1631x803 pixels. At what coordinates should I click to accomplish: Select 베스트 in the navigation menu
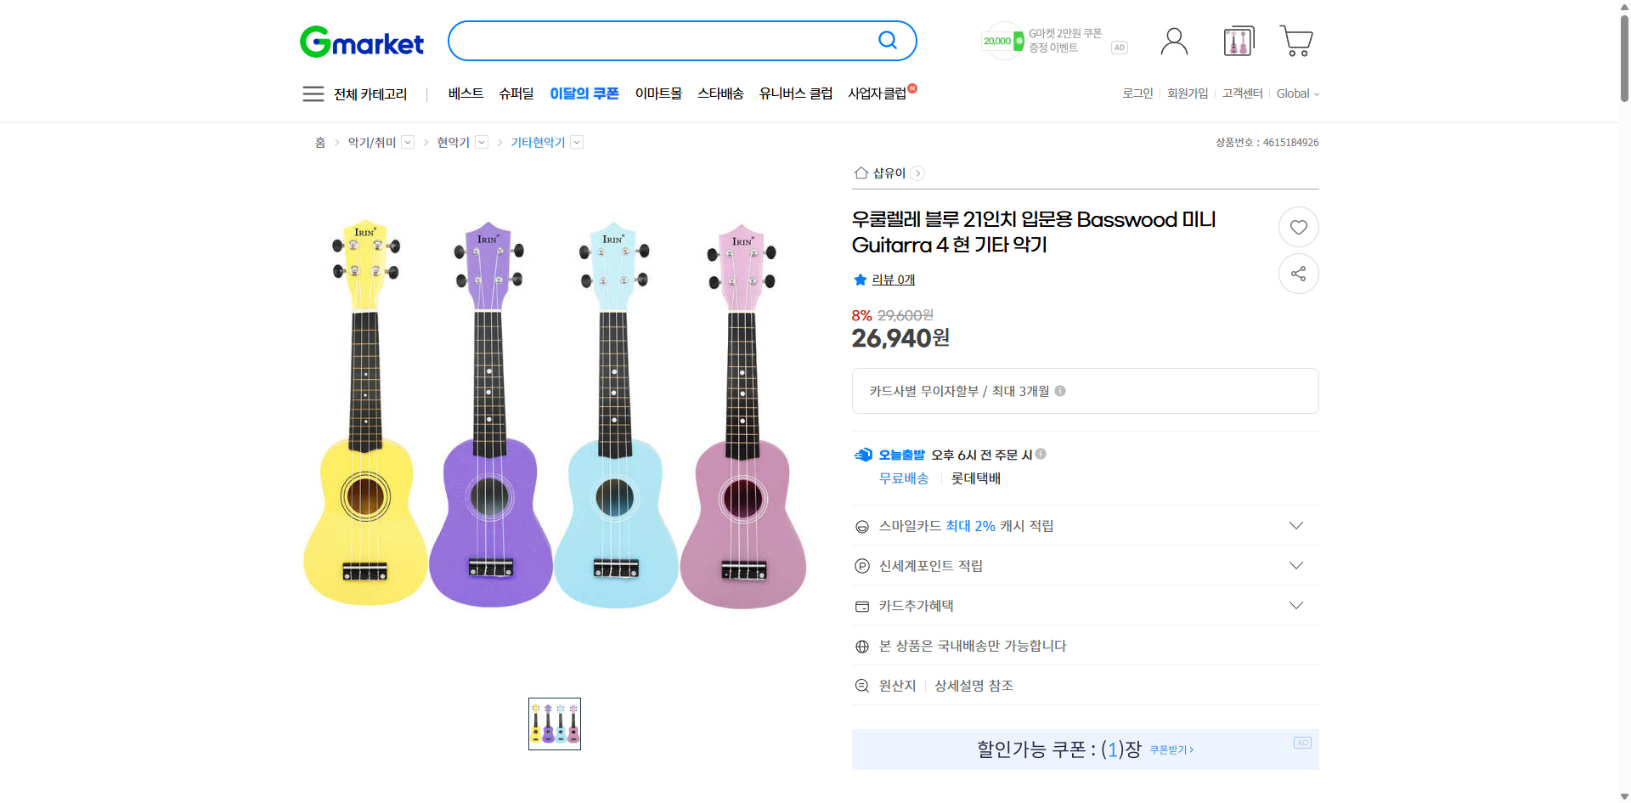tap(466, 93)
